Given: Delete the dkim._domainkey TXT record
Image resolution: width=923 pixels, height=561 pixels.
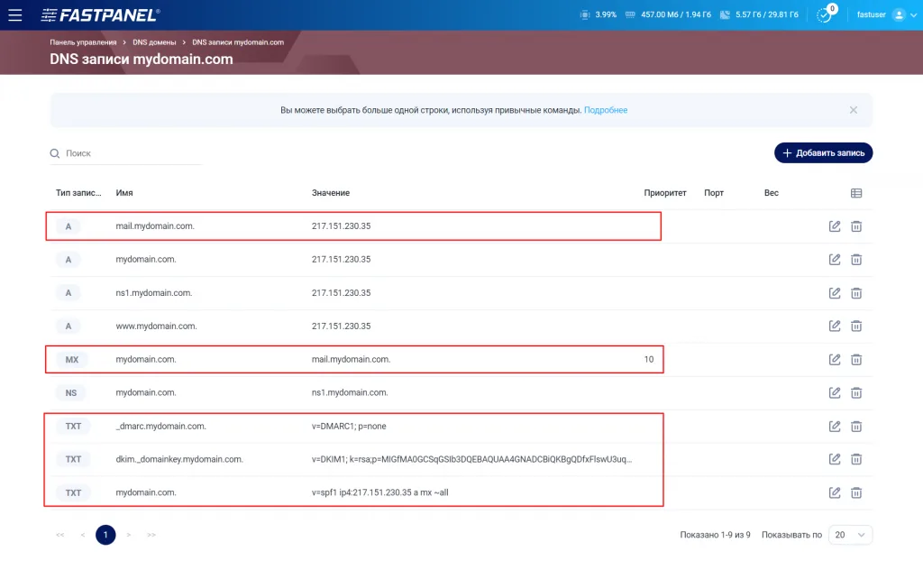Looking at the screenshot, I should click(x=856, y=459).
